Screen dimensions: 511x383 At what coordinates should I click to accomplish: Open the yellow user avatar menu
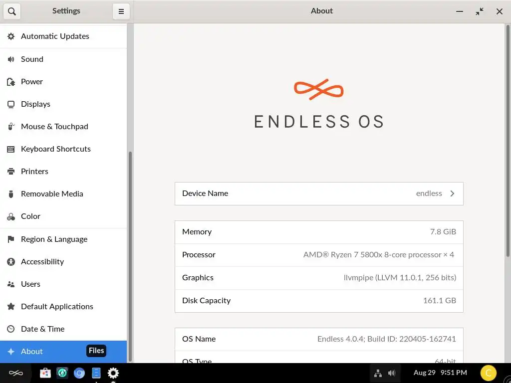(488, 373)
